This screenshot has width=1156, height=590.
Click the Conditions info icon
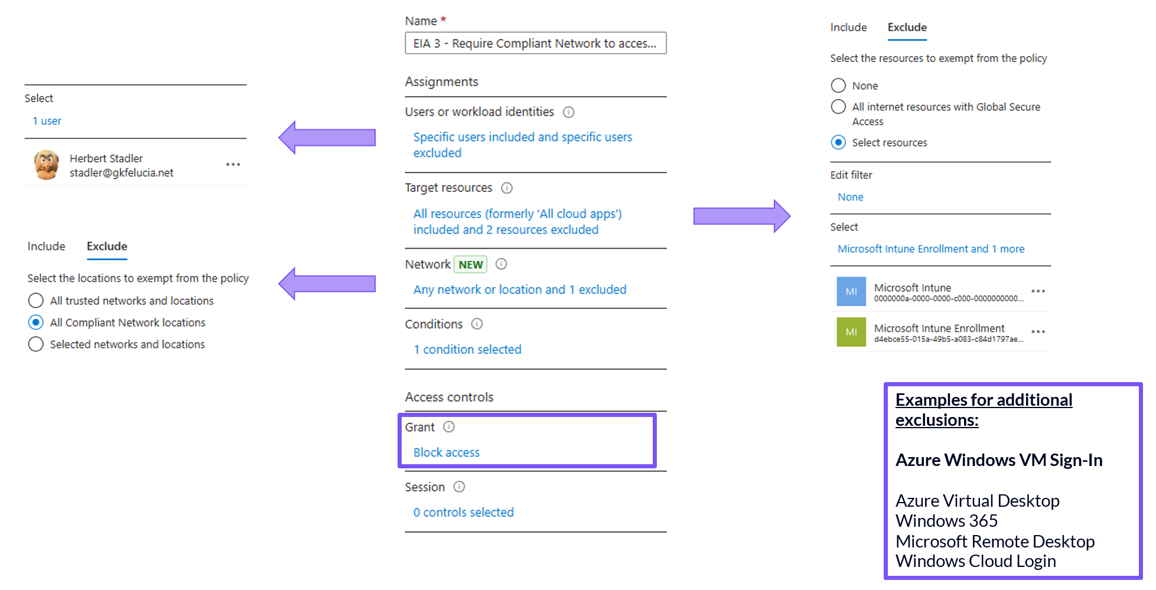pos(477,324)
